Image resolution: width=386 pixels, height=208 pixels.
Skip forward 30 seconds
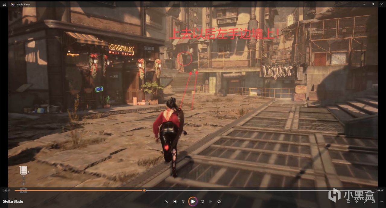203,201
